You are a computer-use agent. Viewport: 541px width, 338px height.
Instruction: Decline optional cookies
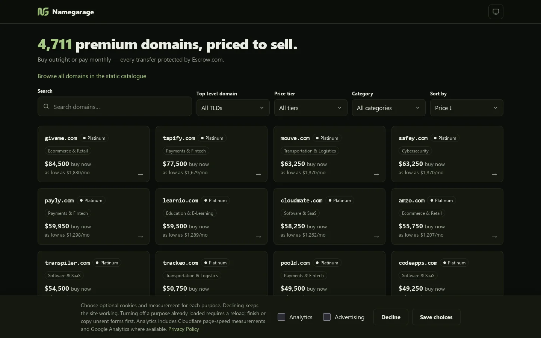tap(391, 317)
